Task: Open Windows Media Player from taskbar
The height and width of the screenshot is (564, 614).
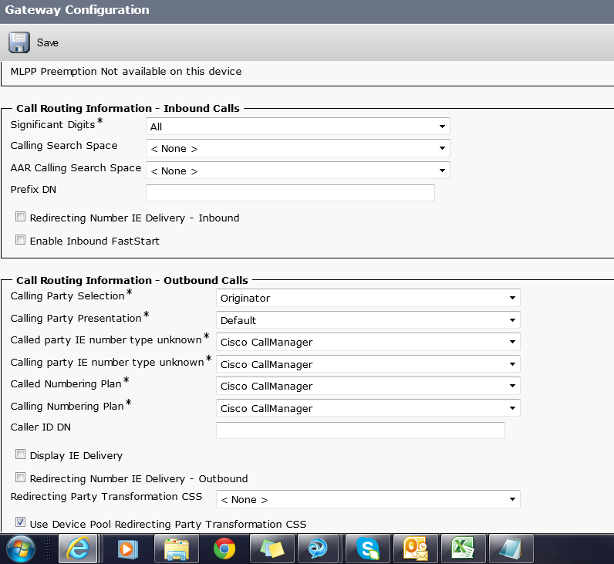Action: click(128, 549)
